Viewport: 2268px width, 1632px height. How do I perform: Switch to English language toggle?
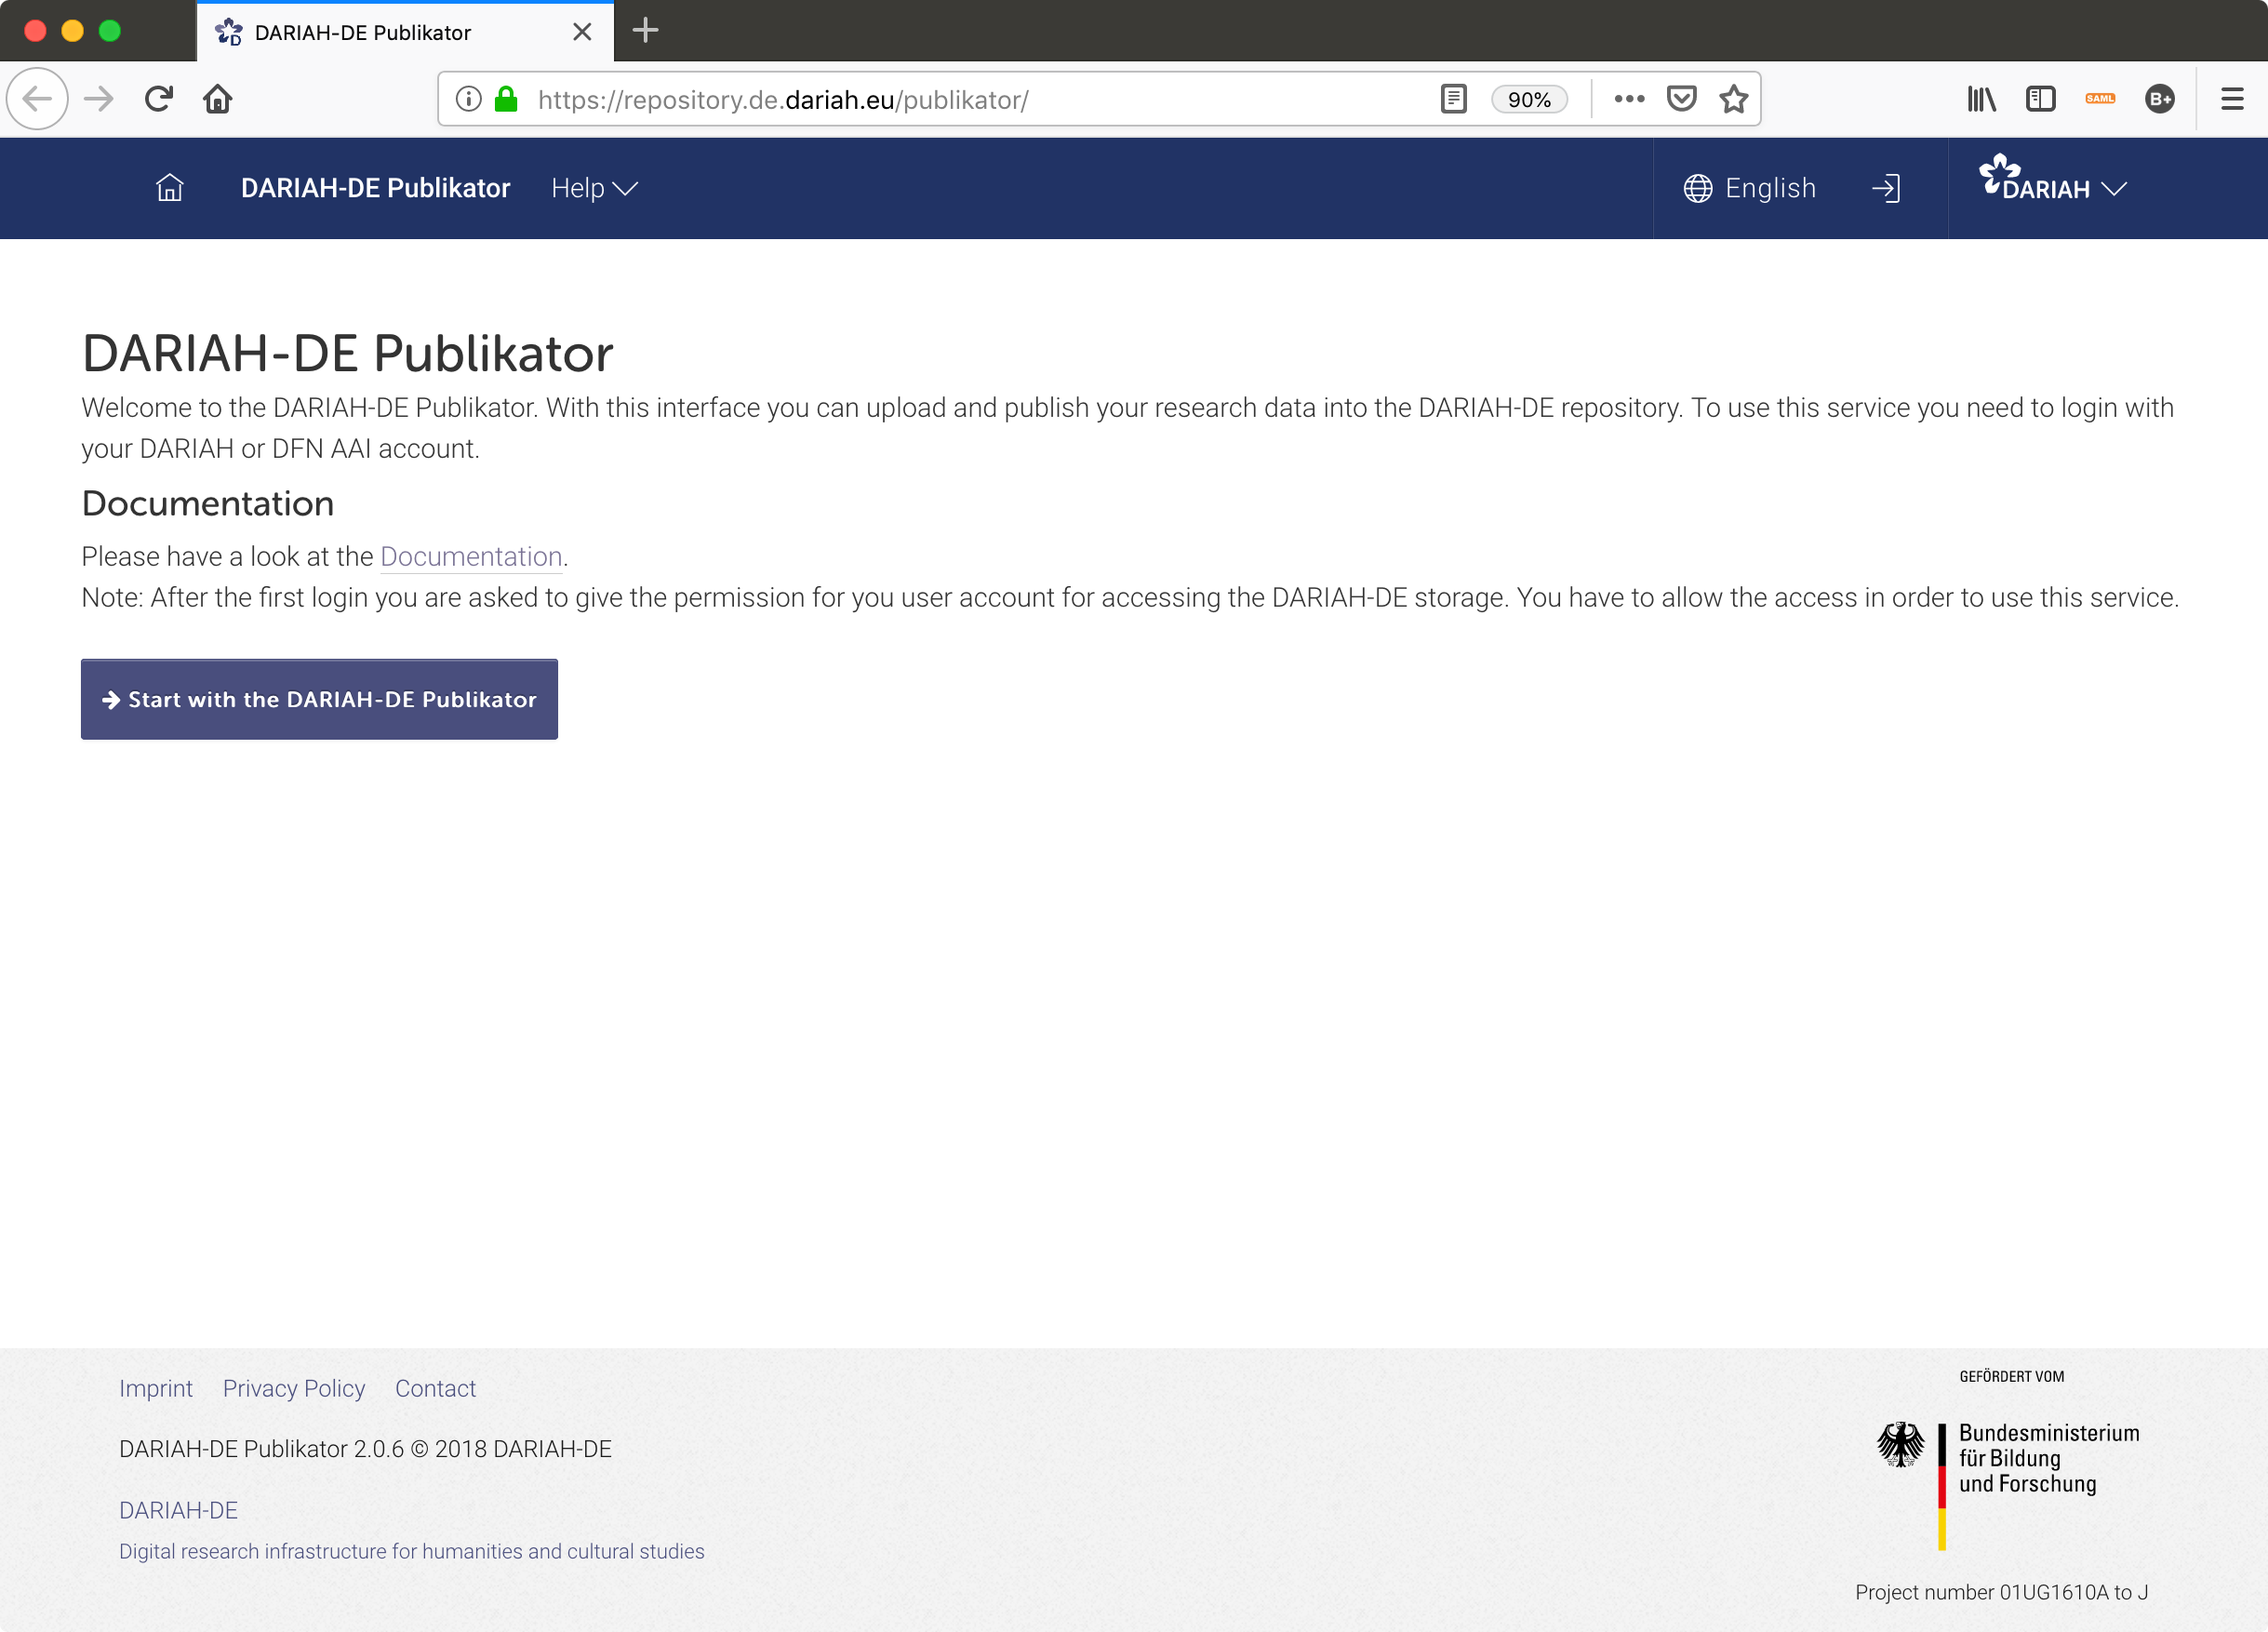[x=1751, y=188]
